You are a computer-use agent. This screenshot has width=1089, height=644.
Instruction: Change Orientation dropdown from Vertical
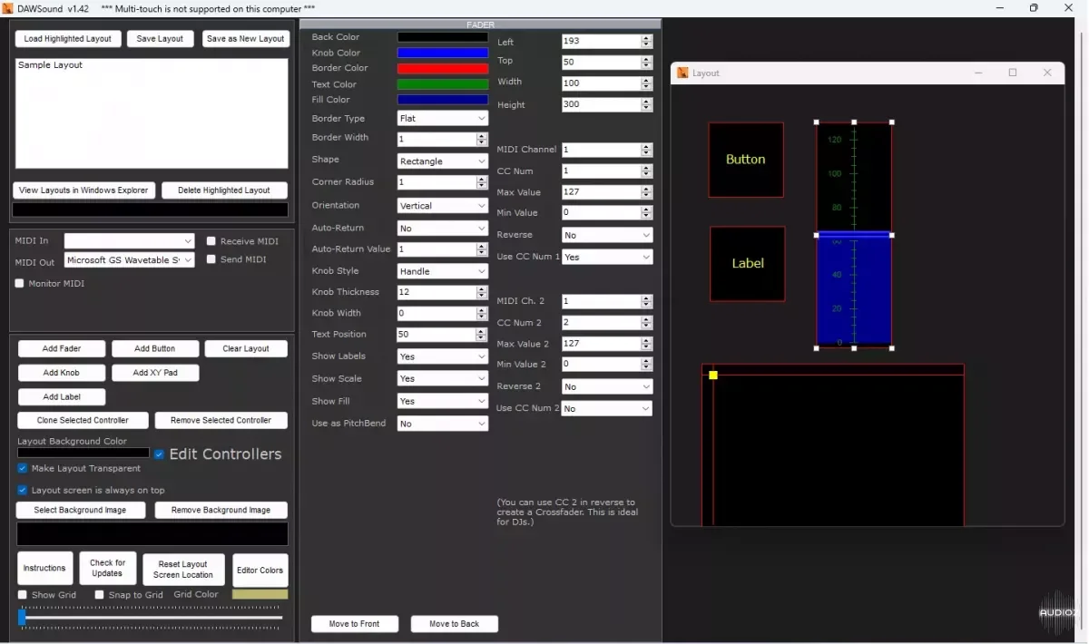click(x=443, y=206)
